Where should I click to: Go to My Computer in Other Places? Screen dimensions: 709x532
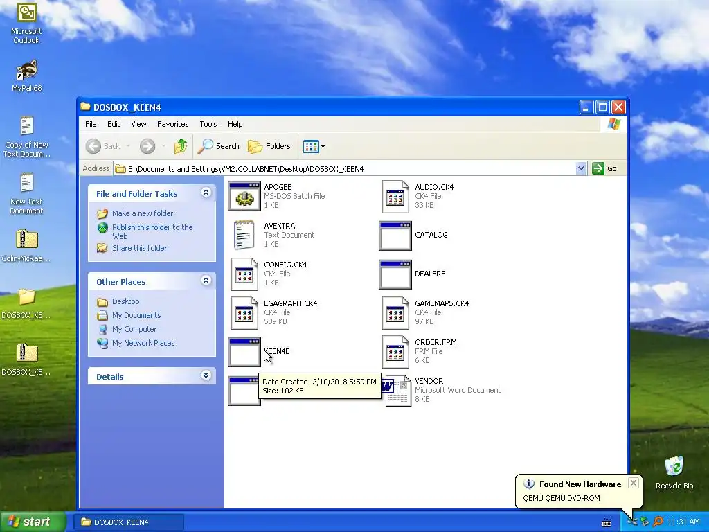tap(134, 329)
